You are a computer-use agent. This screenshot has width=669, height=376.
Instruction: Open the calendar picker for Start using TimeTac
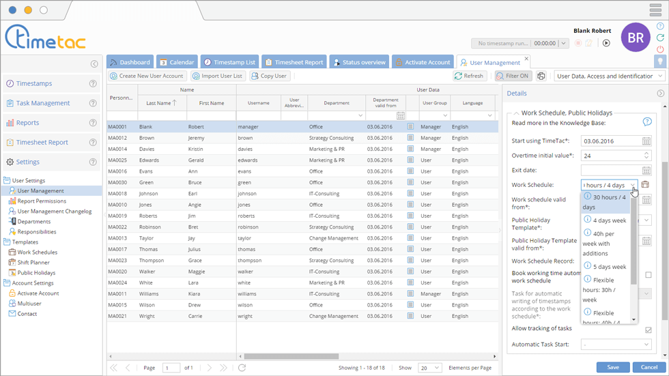[x=646, y=141]
